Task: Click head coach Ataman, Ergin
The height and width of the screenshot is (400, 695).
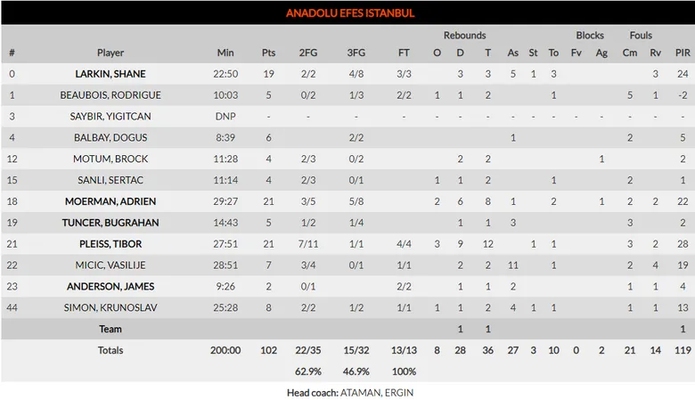Action: coord(376,392)
